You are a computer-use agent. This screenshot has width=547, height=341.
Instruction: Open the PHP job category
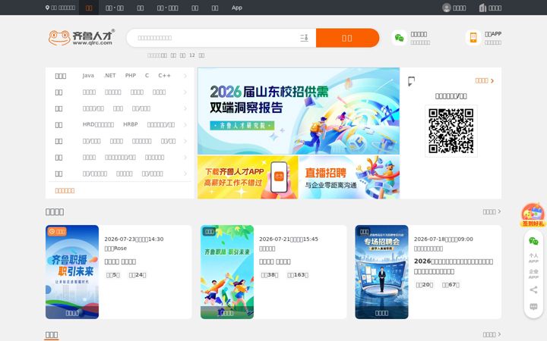(131, 76)
